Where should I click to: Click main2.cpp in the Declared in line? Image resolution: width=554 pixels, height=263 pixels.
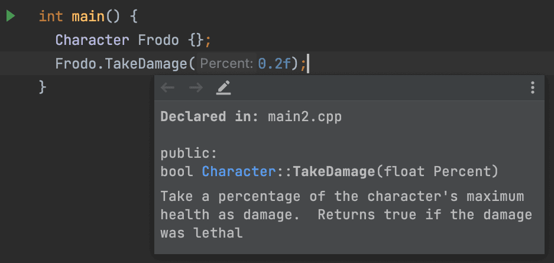coord(304,116)
